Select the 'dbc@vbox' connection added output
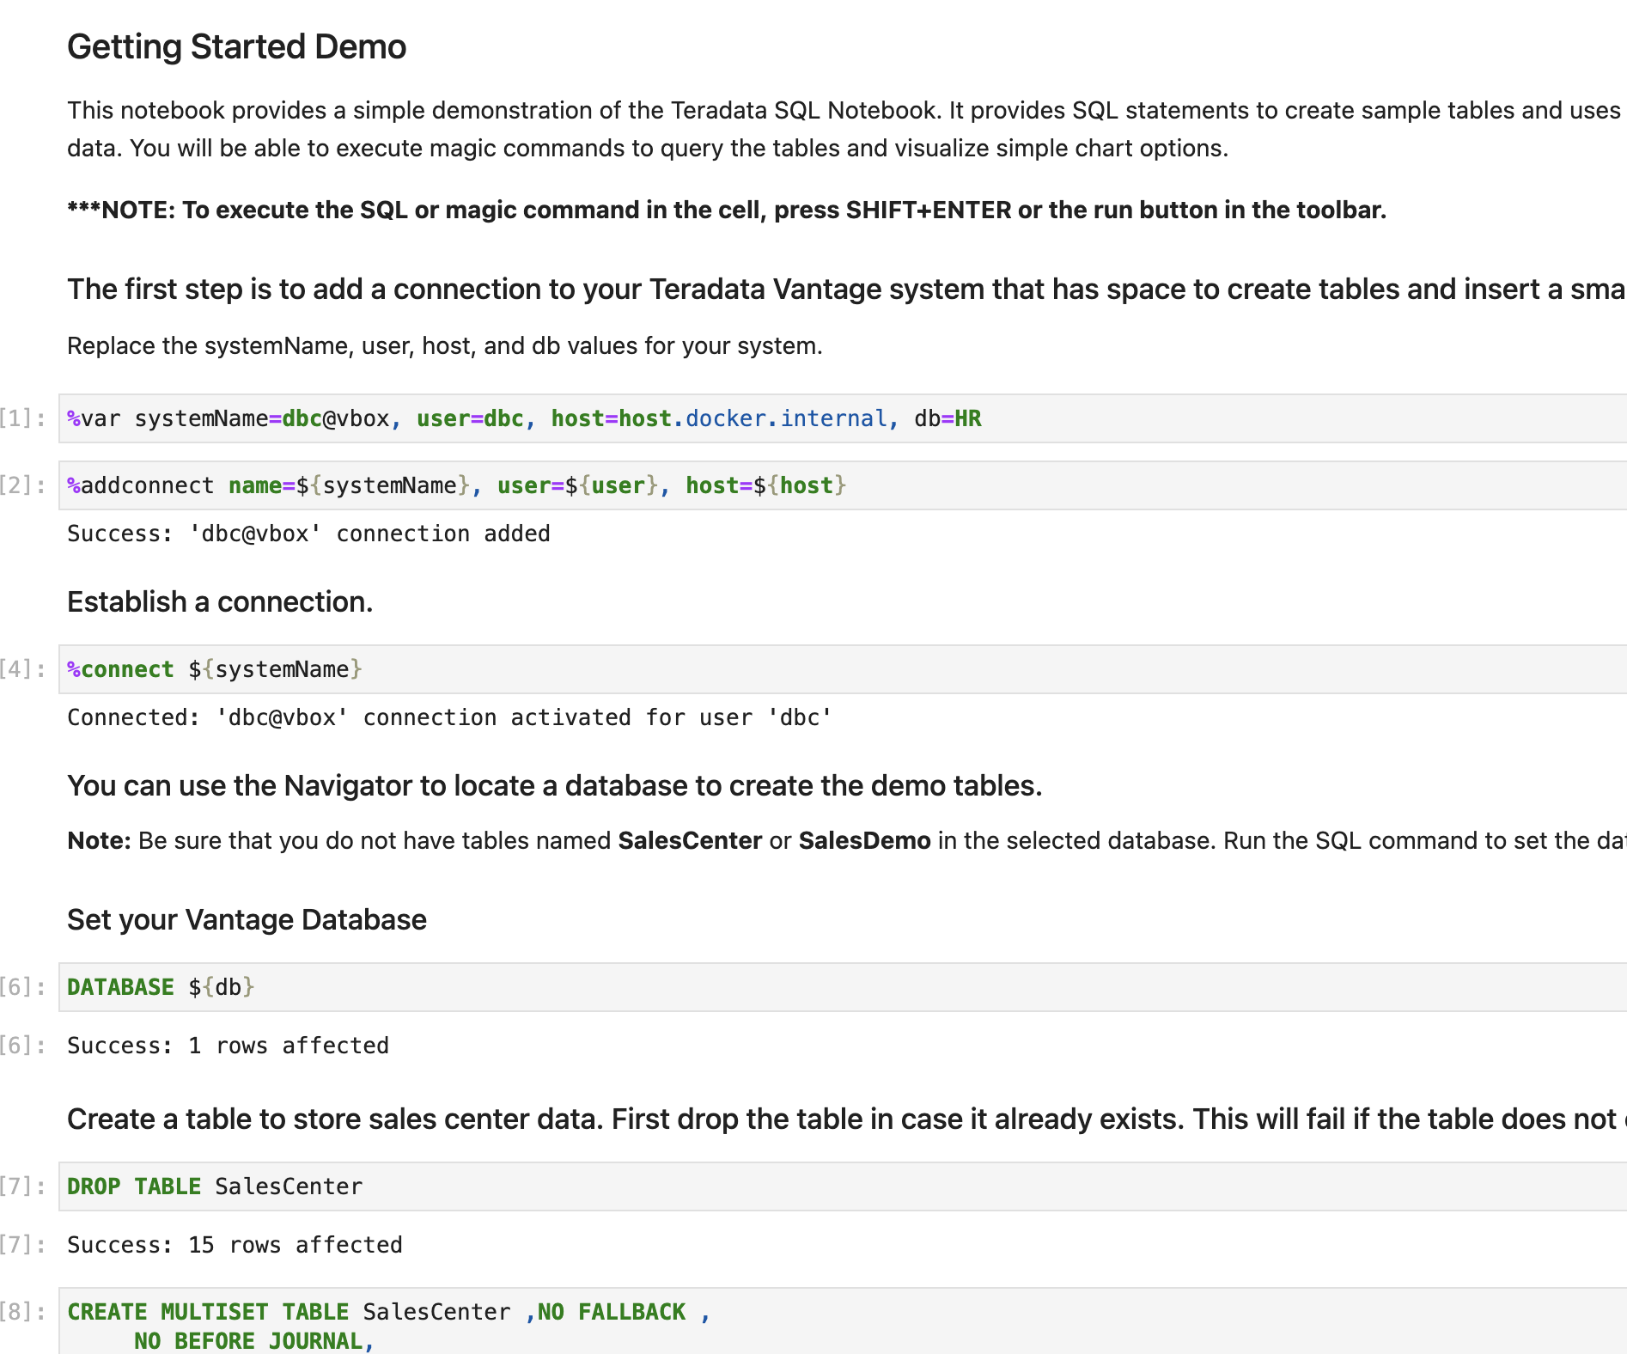Screen dimensions: 1627x1354 [308, 533]
